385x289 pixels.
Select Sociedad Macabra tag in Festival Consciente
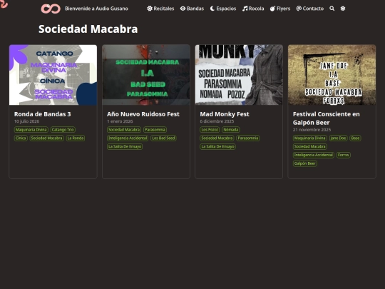pyautogui.click(x=310, y=146)
